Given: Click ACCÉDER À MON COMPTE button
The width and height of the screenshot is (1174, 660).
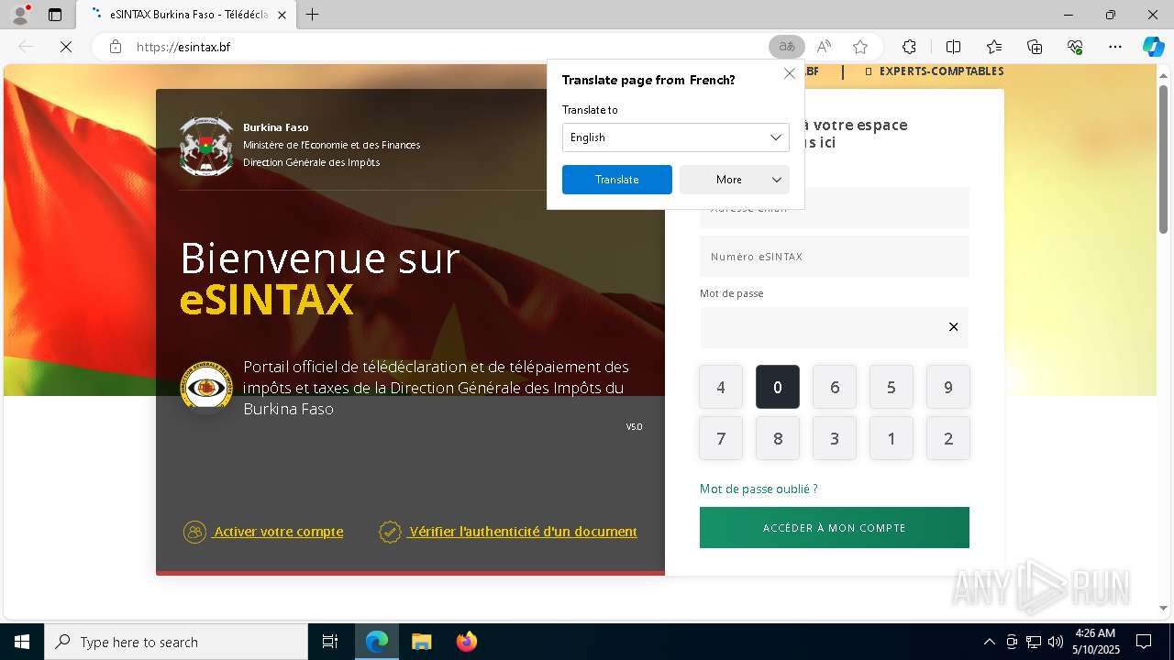Looking at the screenshot, I should click(835, 528).
